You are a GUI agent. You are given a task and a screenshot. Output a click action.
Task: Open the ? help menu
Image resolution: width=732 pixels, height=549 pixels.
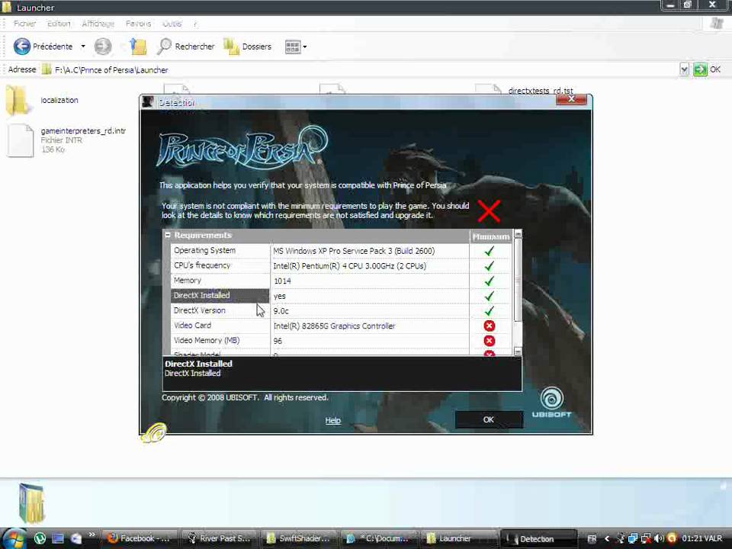click(x=194, y=24)
